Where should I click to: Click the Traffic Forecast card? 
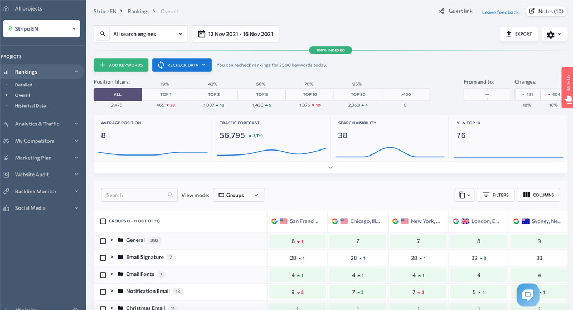(x=271, y=138)
